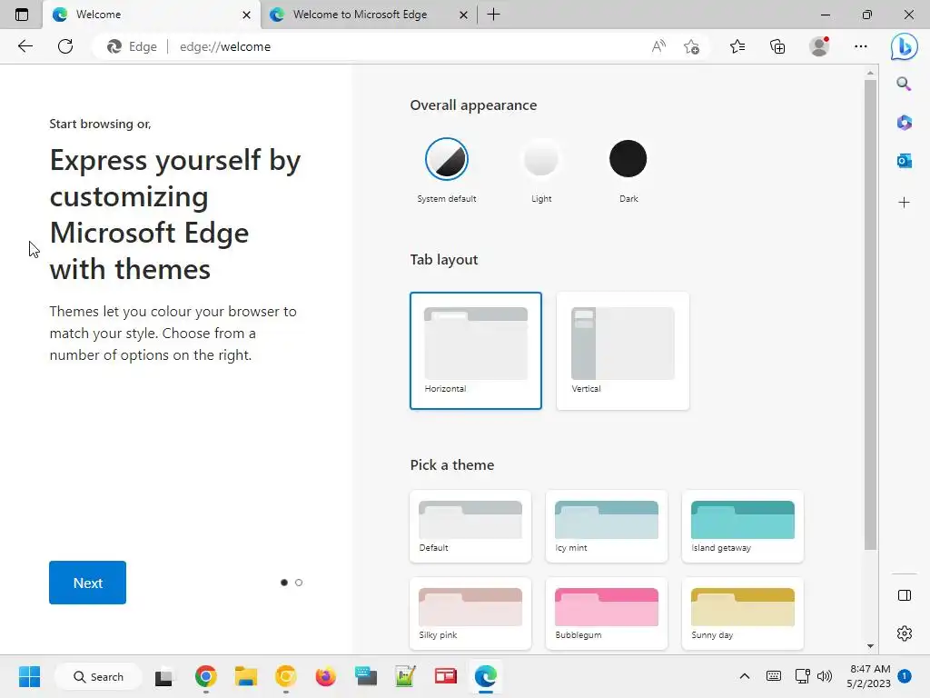The height and width of the screenshot is (698, 930).
Task: Open File Explorer from the taskbar
Action: click(x=245, y=676)
